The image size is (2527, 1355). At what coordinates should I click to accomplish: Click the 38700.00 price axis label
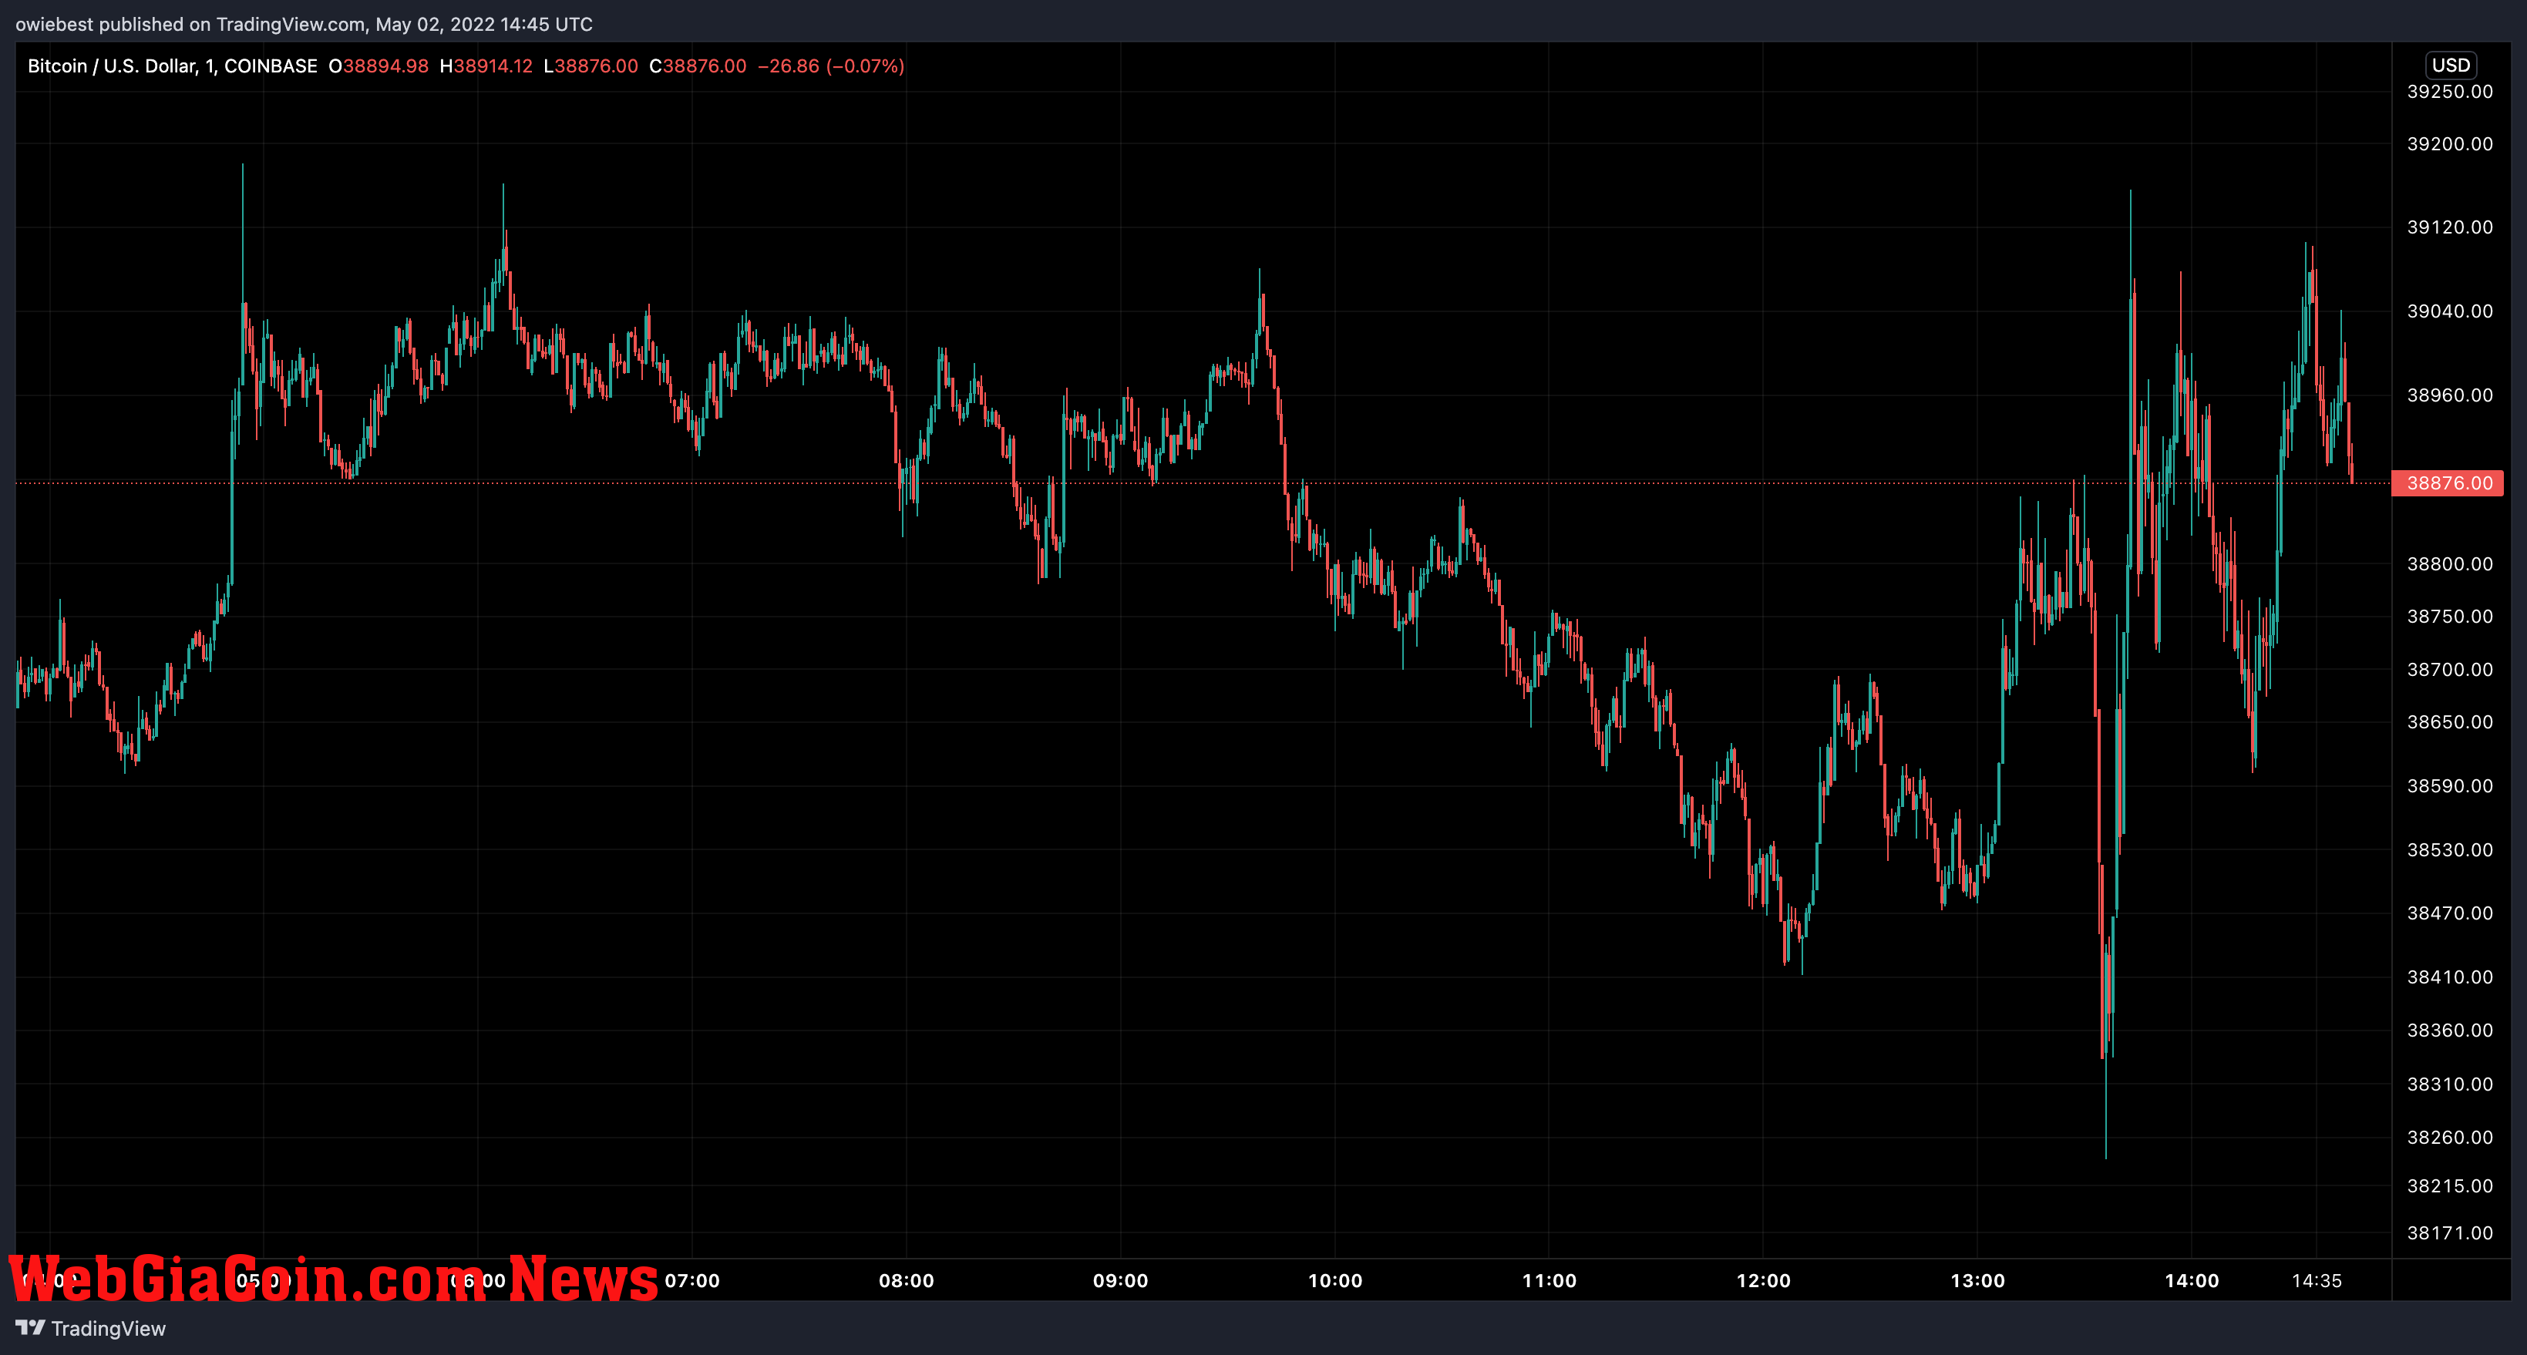tap(2449, 670)
